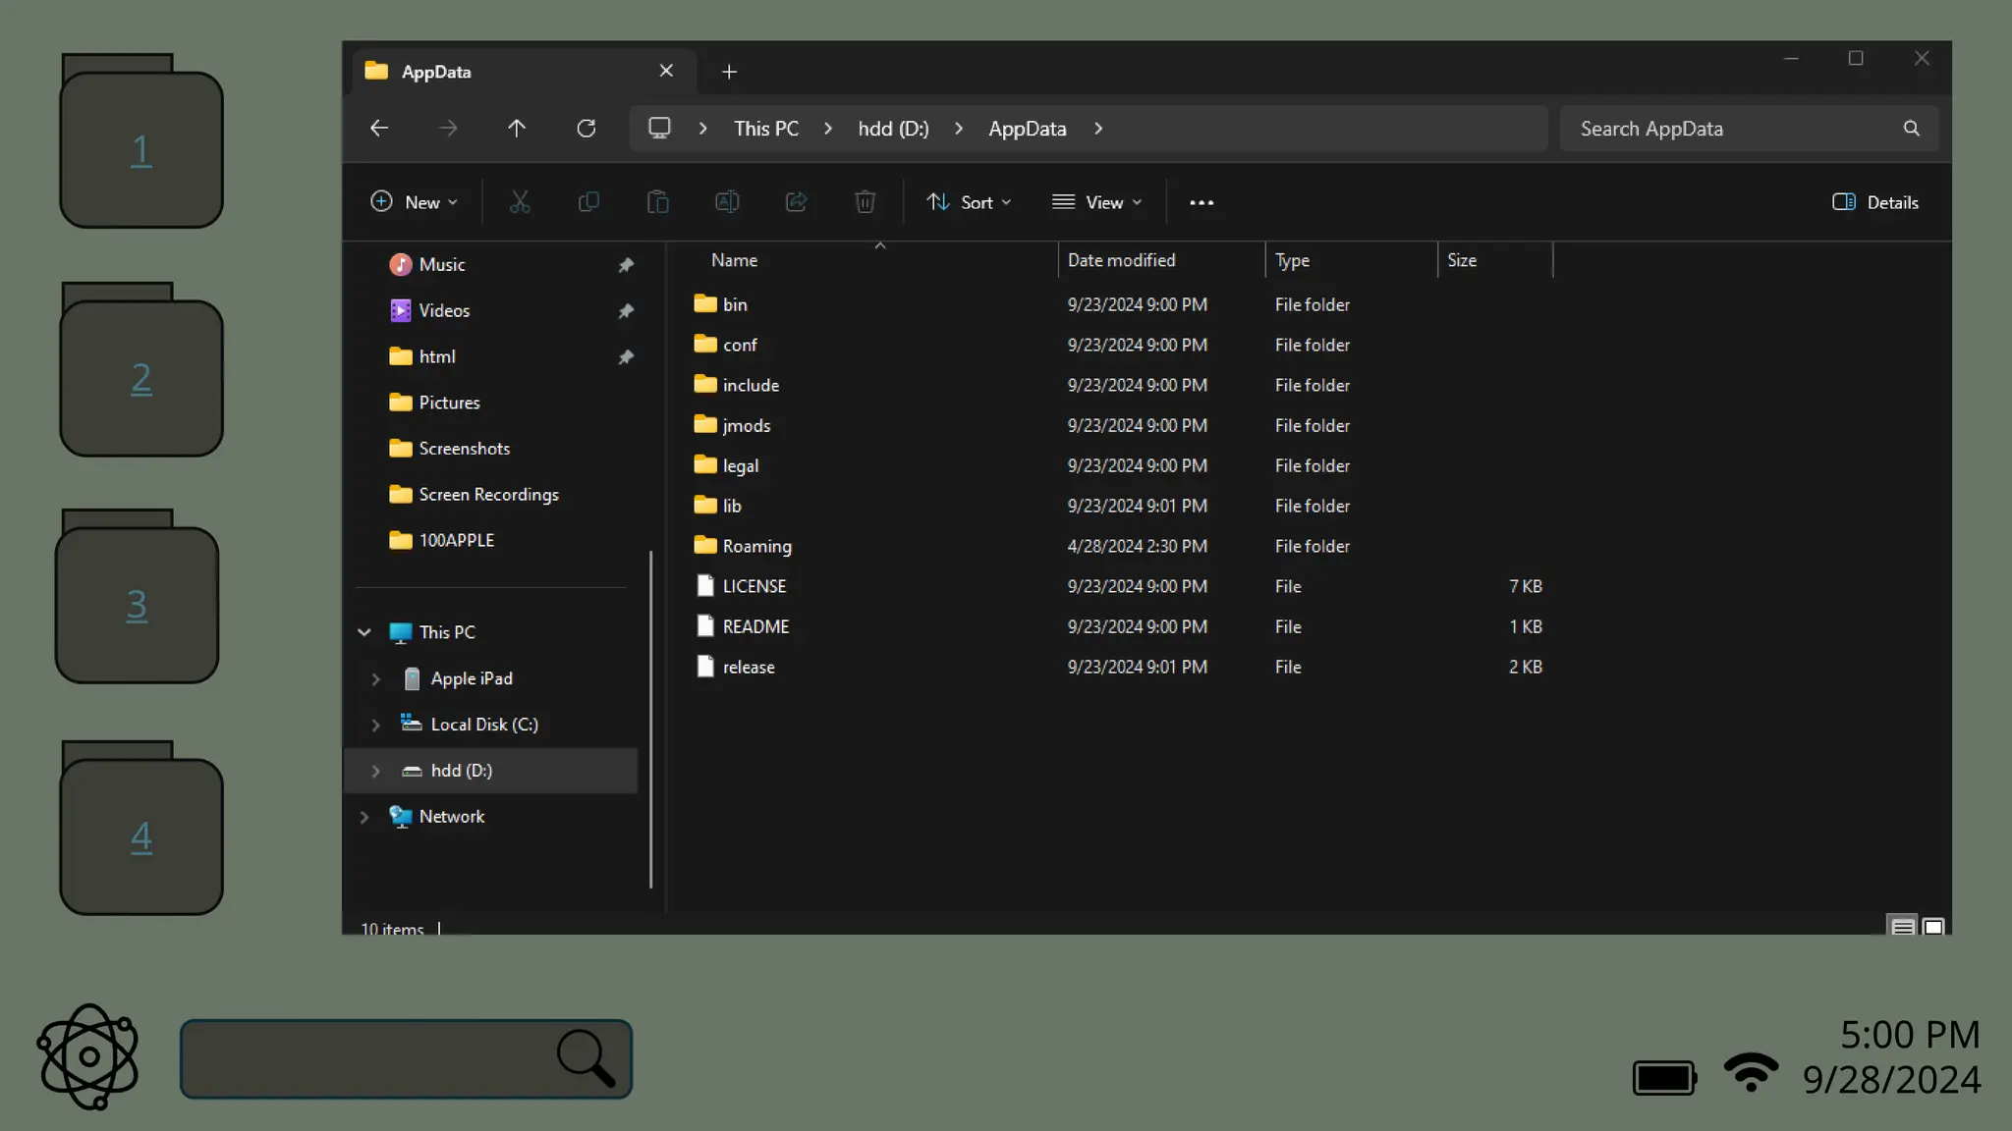
Task: Click the Rename icon in toolbar
Action: tap(727, 202)
